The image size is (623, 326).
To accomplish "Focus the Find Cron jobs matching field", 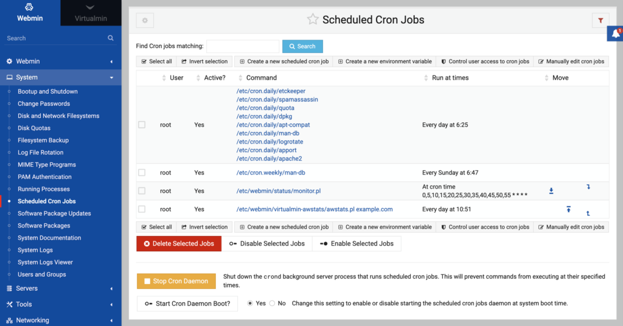I will (243, 46).
